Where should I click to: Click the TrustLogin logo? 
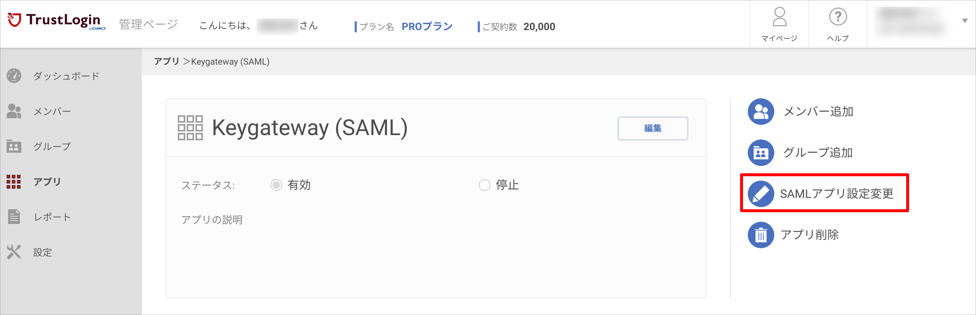[57, 21]
